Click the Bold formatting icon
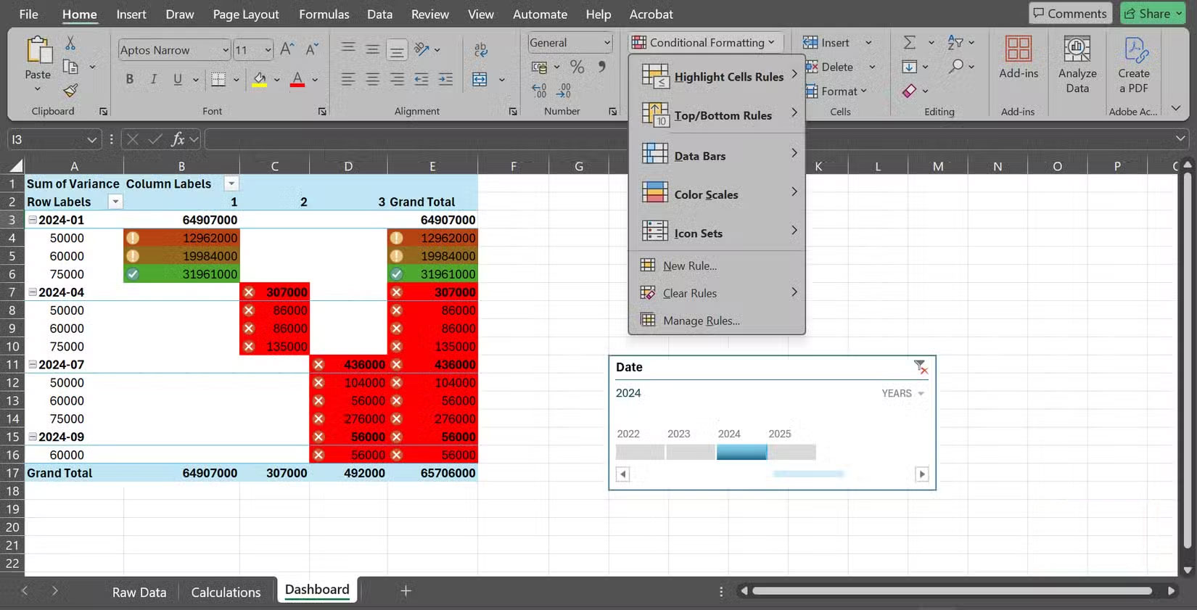This screenshot has height=610, width=1197. pyautogui.click(x=130, y=79)
